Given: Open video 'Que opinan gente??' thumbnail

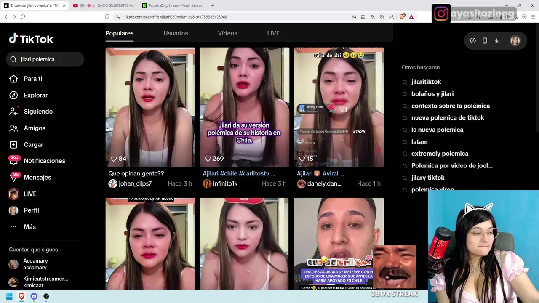Looking at the screenshot, I should point(150,107).
